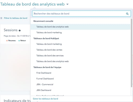Click the filter lines icon
Viewport: 133px width, 102px height.
pos(1,18)
